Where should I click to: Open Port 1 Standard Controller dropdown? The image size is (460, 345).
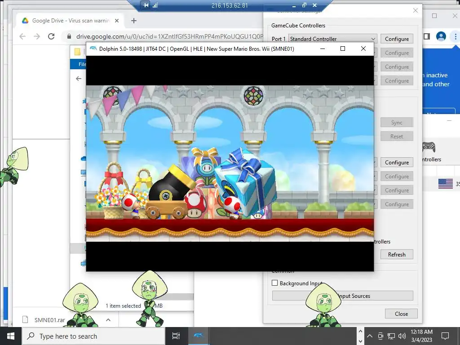[333, 39]
